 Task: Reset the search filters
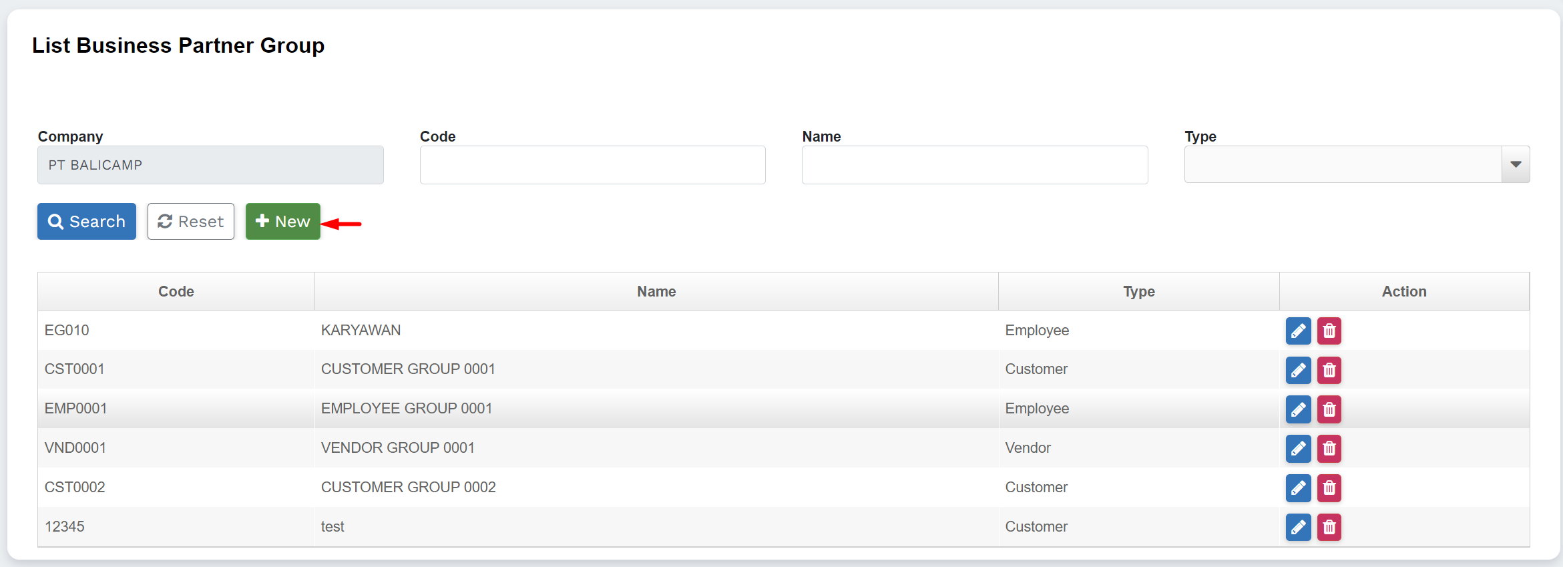pyautogui.click(x=191, y=221)
